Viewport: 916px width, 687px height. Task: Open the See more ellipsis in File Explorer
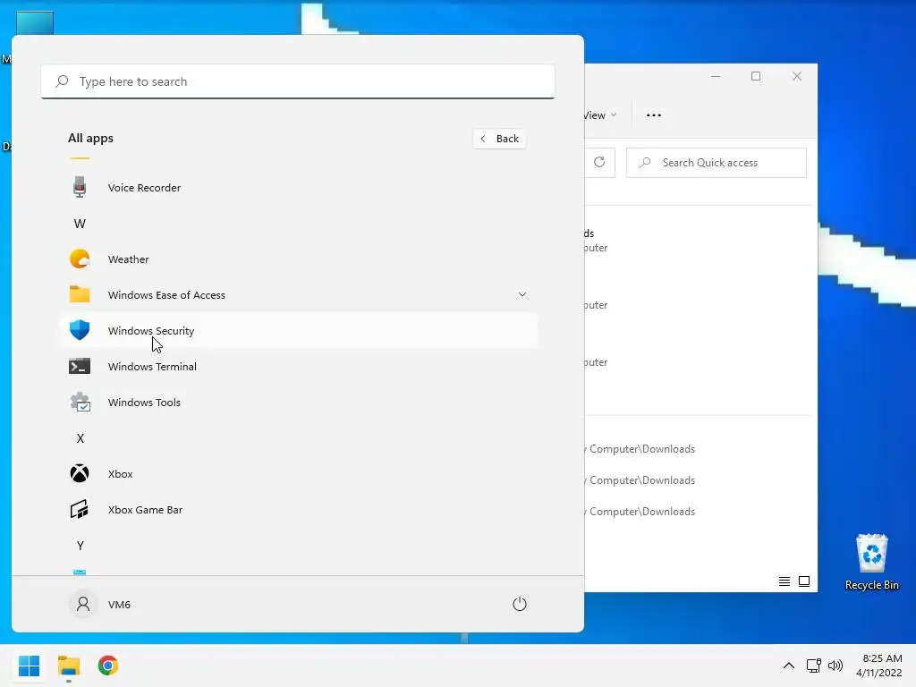coord(654,115)
